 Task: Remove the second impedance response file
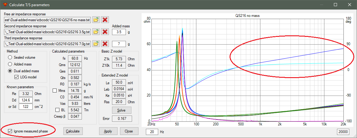coord(105,32)
